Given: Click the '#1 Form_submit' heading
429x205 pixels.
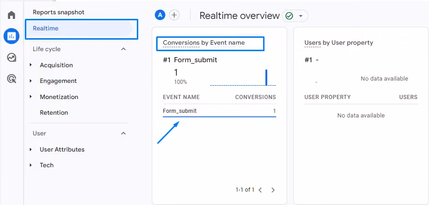Looking at the screenshot, I should point(190,60).
